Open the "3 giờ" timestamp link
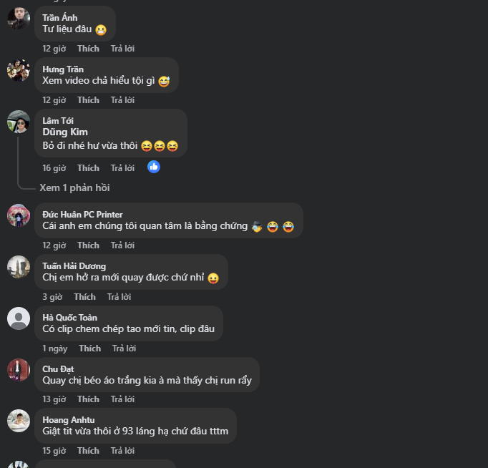 coord(52,297)
